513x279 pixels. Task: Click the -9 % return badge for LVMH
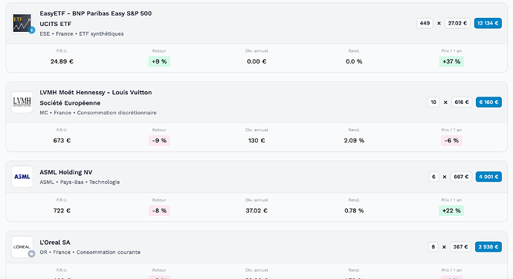point(159,140)
